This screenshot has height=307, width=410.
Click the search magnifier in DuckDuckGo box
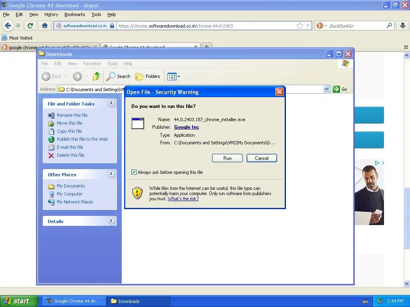click(389, 26)
